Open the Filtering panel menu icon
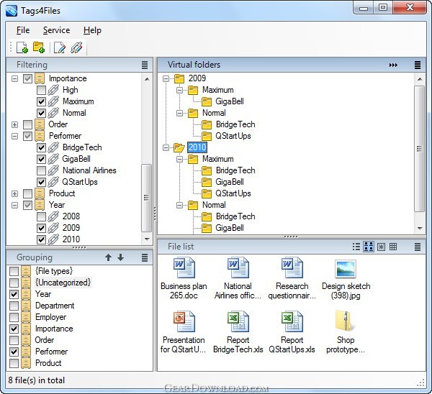 click(x=145, y=65)
